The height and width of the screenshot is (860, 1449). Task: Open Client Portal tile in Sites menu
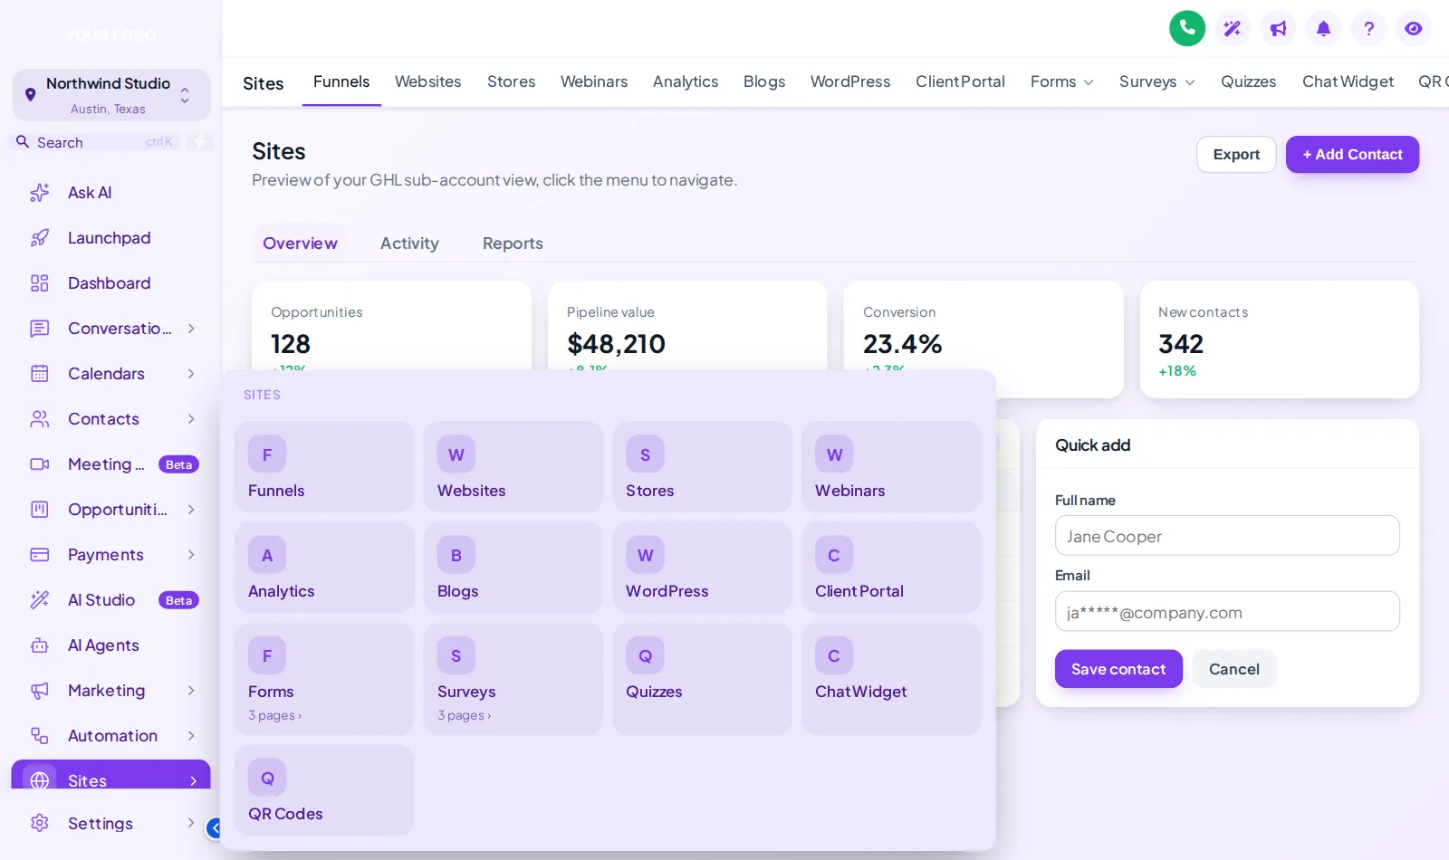coord(891,568)
